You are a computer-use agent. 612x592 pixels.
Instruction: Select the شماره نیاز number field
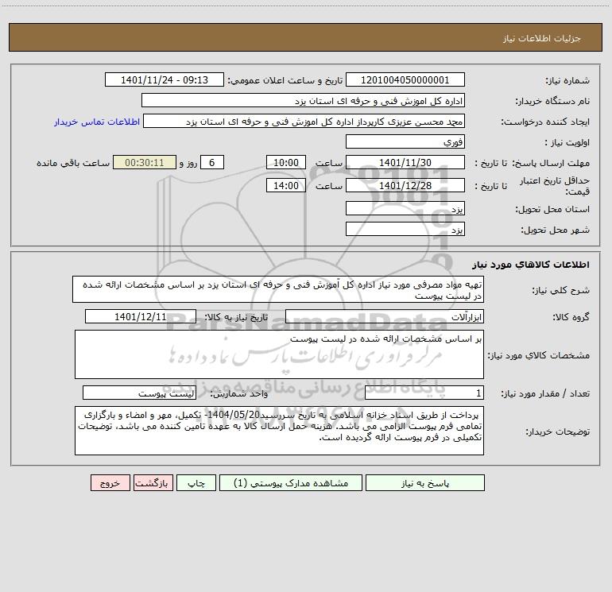point(405,80)
